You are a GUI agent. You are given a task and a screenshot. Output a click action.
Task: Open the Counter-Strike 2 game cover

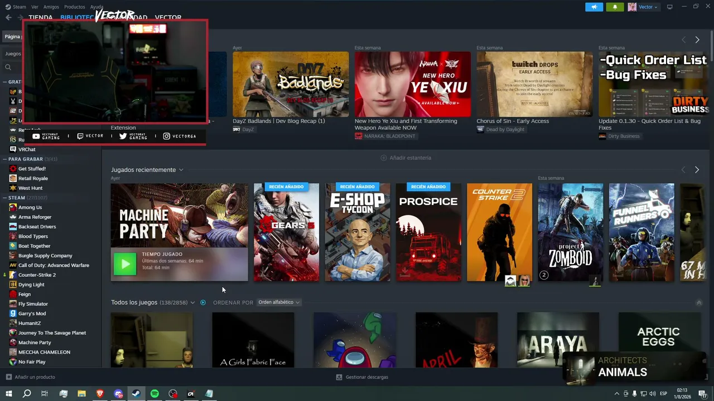[499, 232]
